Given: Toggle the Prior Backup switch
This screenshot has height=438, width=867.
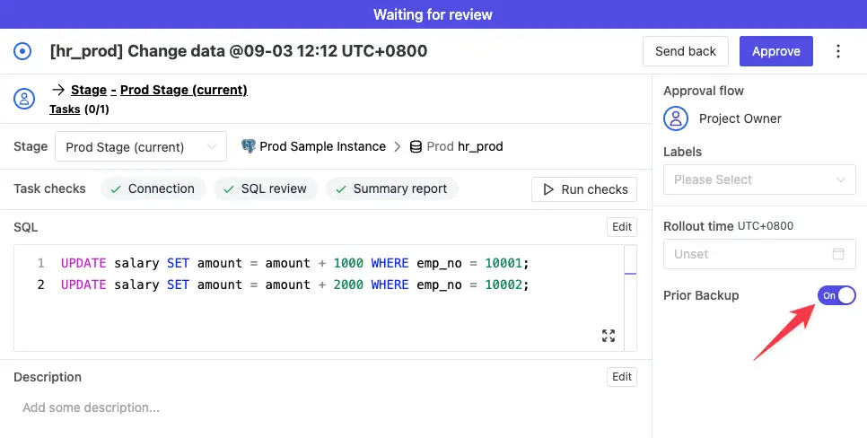Looking at the screenshot, I should (x=836, y=295).
